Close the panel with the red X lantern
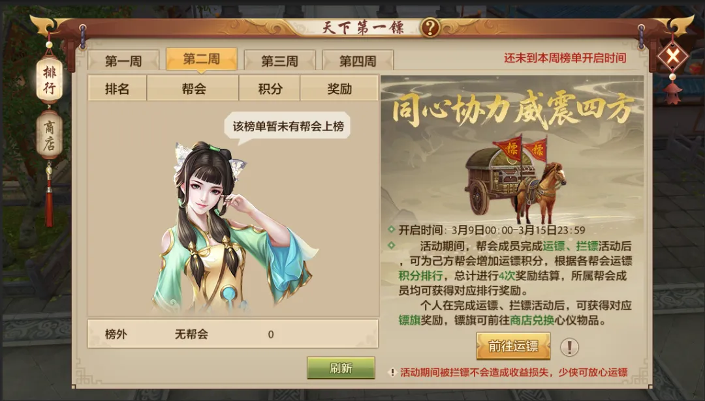This screenshot has height=401, width=705. [x=672, y=57]
